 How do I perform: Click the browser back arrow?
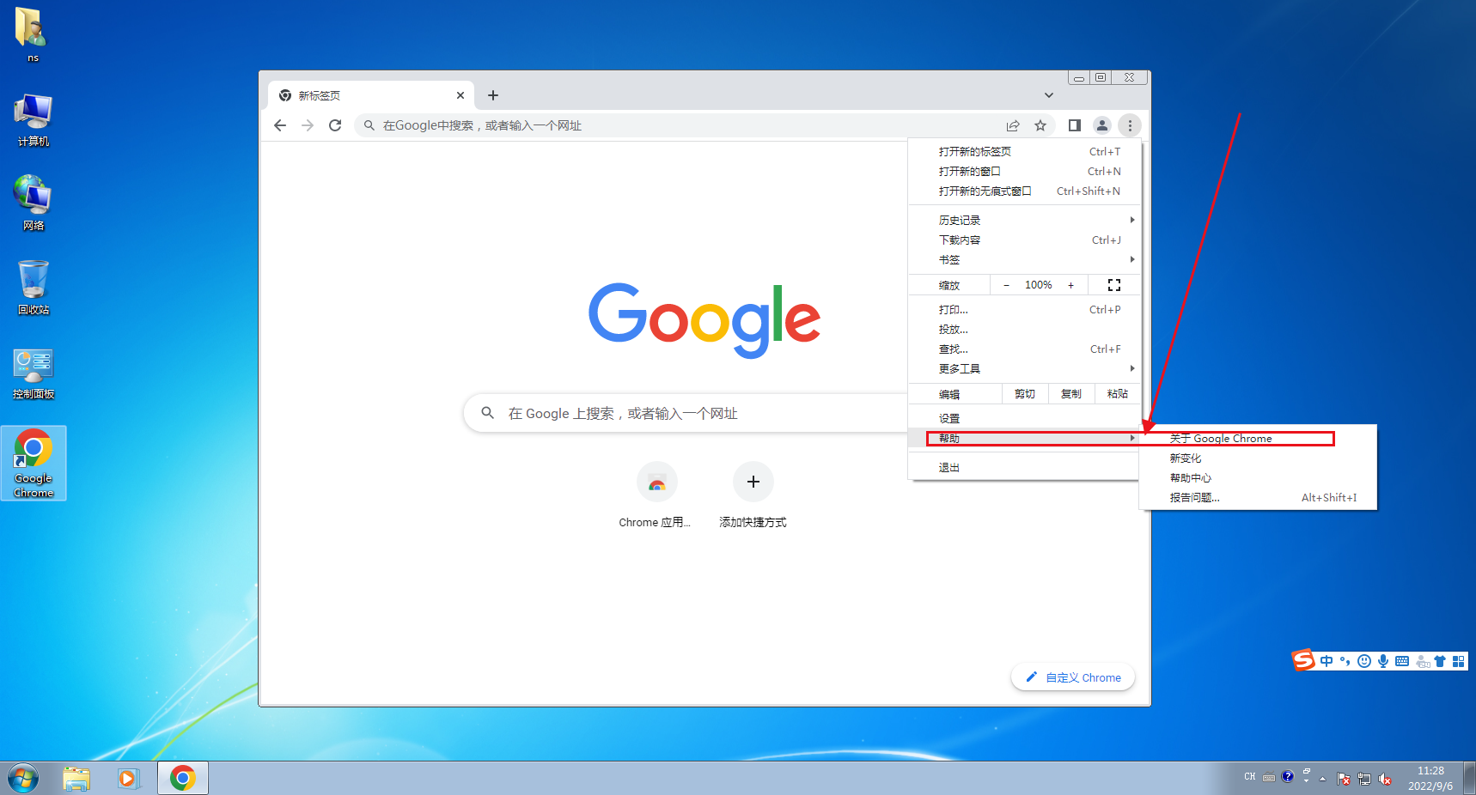coord(280,125)
